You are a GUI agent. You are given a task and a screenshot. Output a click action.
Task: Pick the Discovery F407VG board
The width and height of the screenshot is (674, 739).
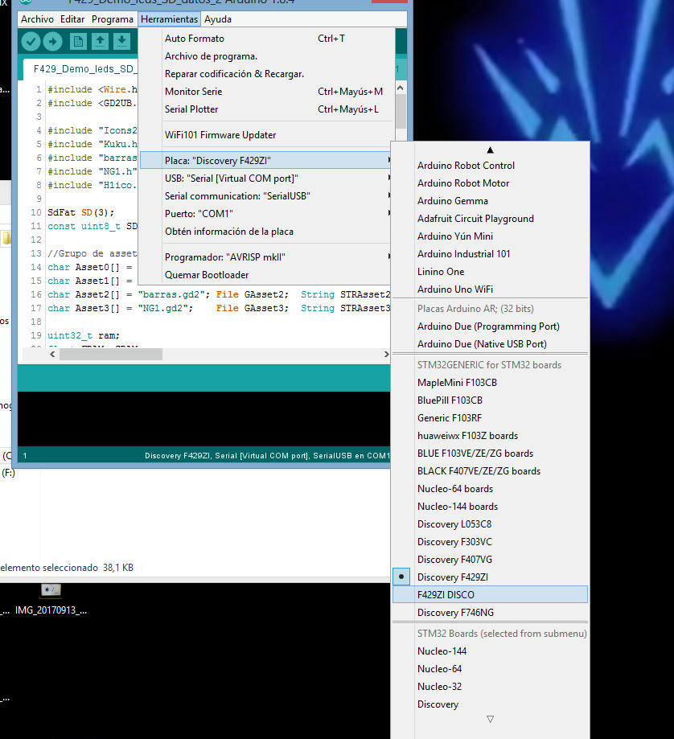[x=490, y=560]
